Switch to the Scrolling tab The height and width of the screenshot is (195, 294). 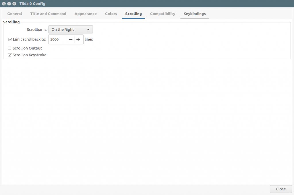click(x=133, y=14)
